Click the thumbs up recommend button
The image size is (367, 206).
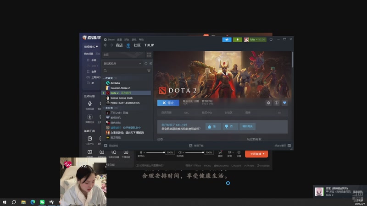(x=213, y=126)
